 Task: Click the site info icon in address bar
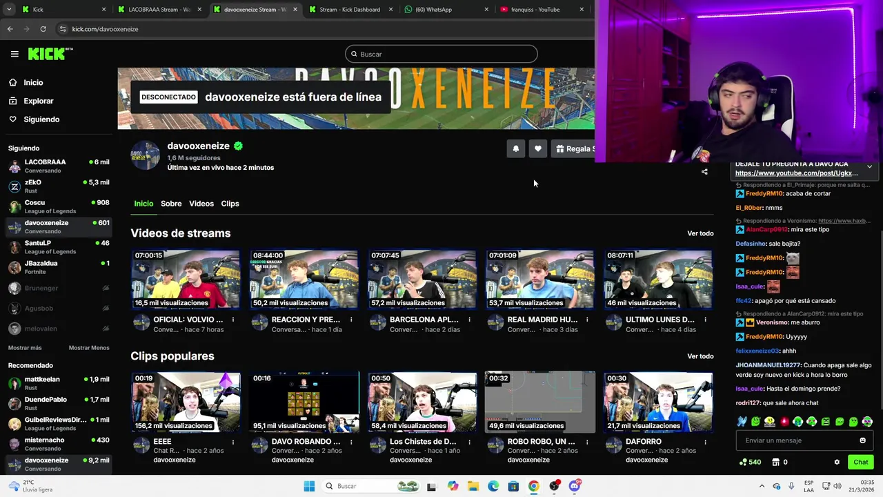(63, 29)
